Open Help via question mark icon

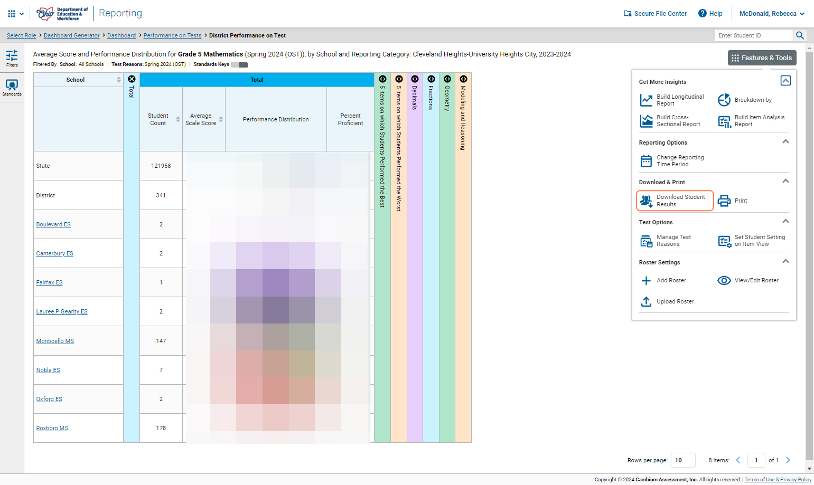pos(703,13)
